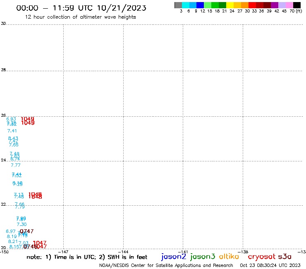Click the dark red s3a time label '0747'
Viewport: 306px width, 269px height.
(27, 231)
